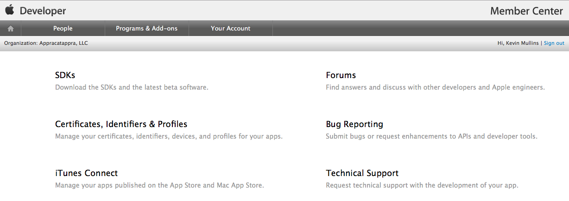Viewport: 569px width, 201px height.
Task: Click the Member Center heading
Action: (526, 11)
